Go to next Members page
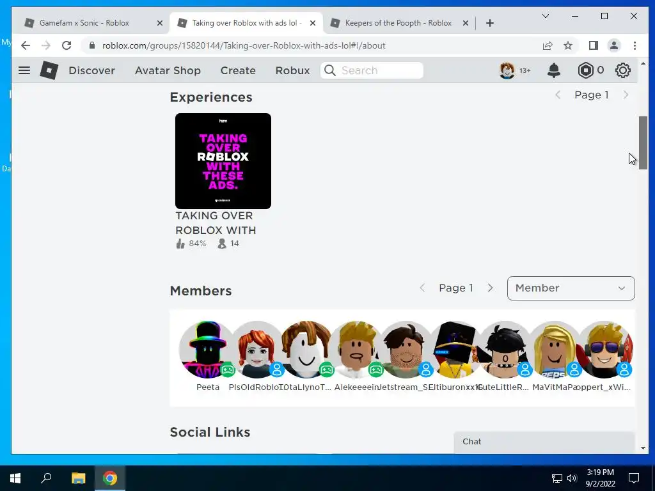655x491 pixels. 491,288
